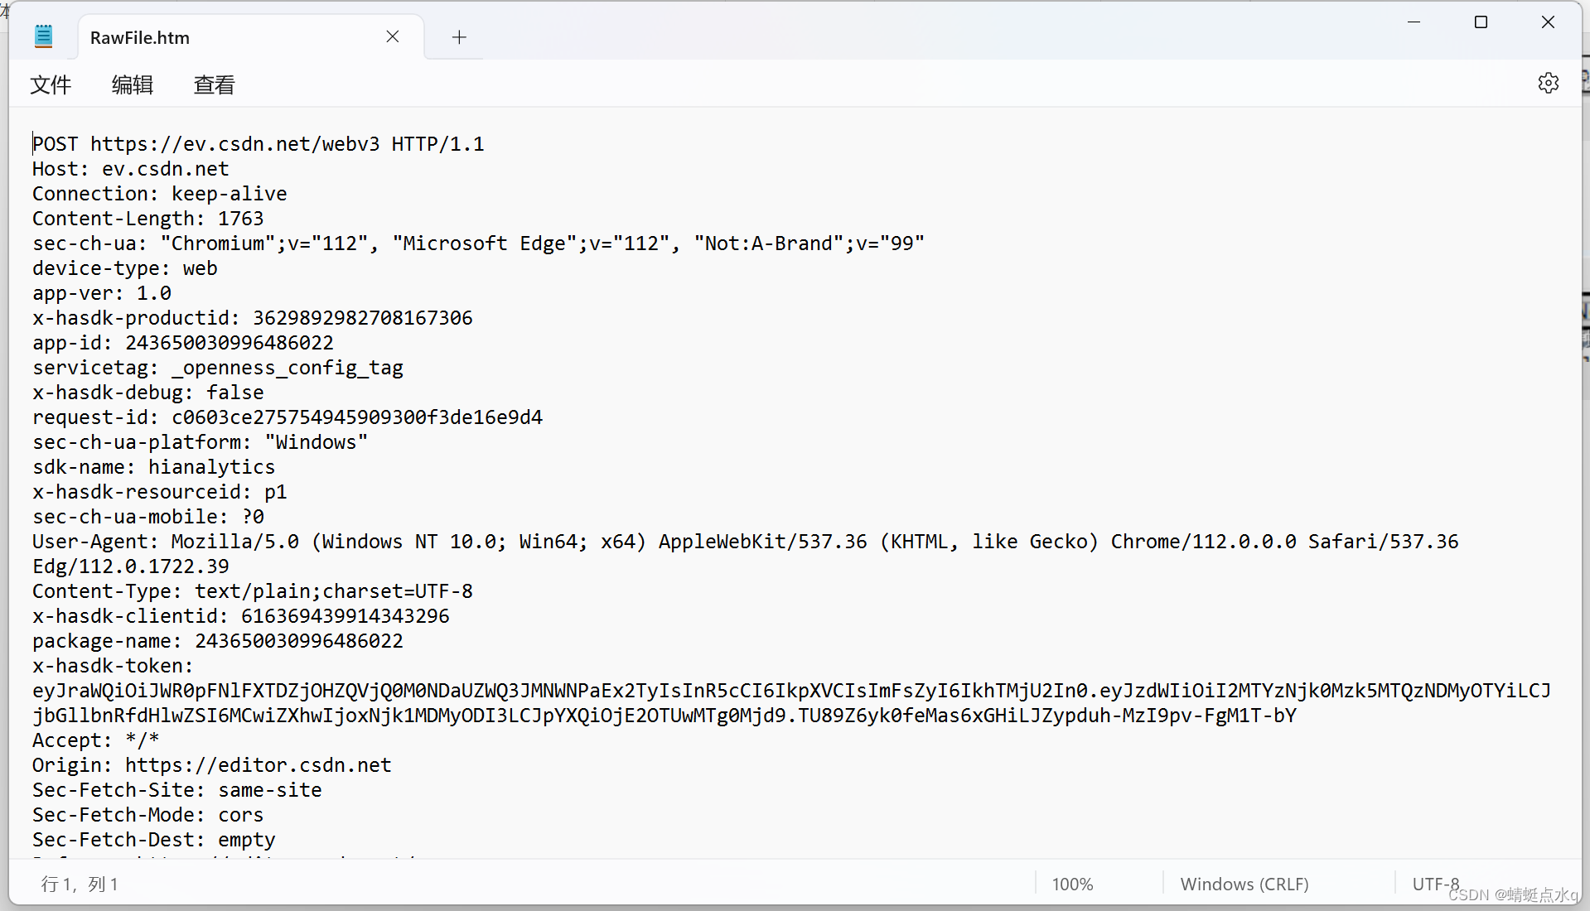Click the app-ver: 1.0 line
This screenshot has width=1590, height=911.
coord(101,293)
